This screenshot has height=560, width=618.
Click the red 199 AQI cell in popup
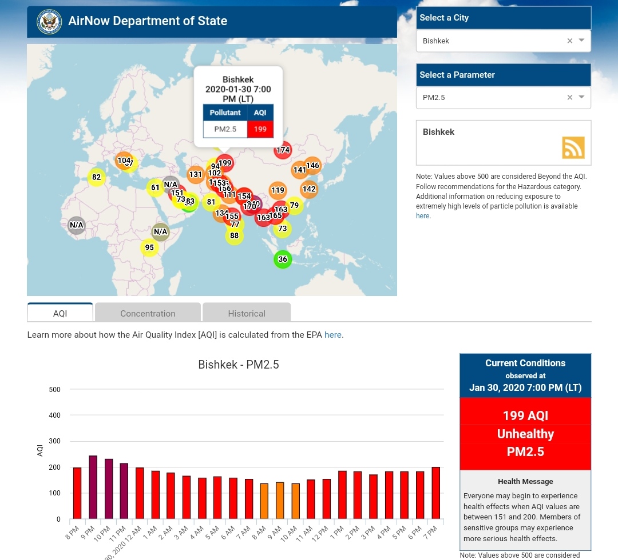pos(260,129)
